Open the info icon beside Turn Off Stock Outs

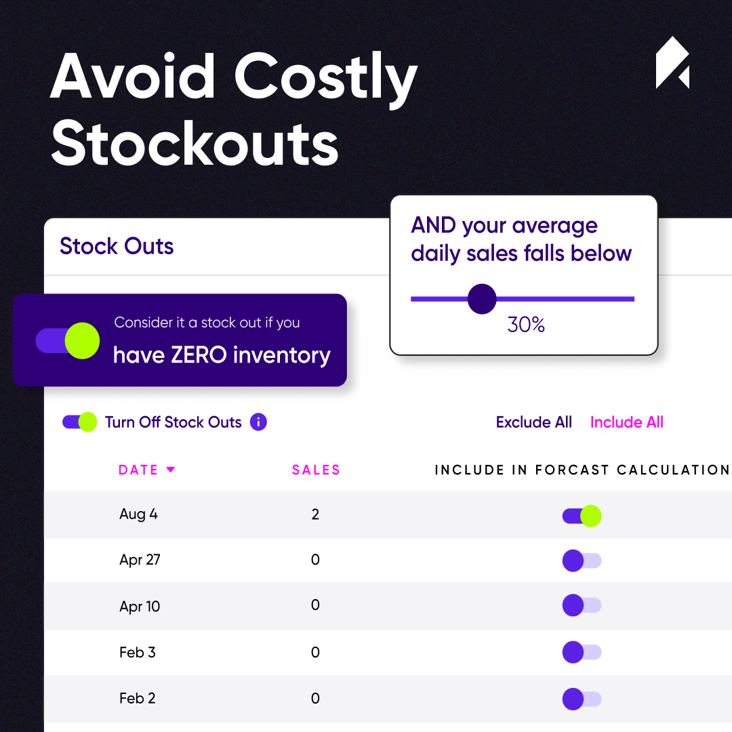pyautogui.click(x=258, y=422)
